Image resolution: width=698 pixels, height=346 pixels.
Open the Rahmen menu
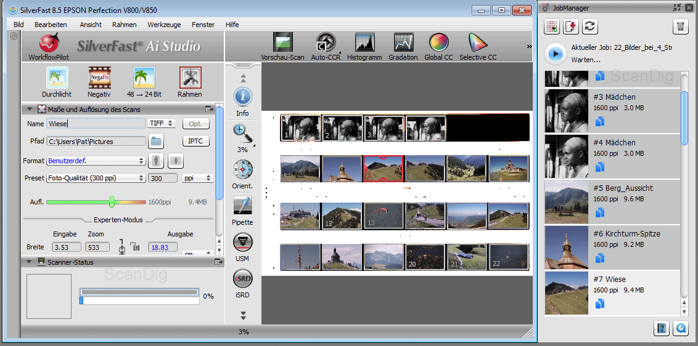point(125,25)
